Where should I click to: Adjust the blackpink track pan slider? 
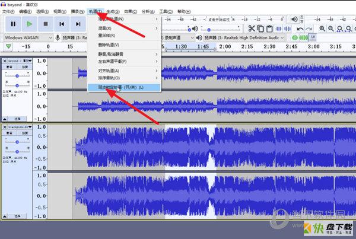[17, 152]
